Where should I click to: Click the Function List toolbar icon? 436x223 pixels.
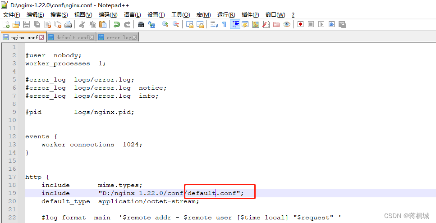tap(266, 24)
